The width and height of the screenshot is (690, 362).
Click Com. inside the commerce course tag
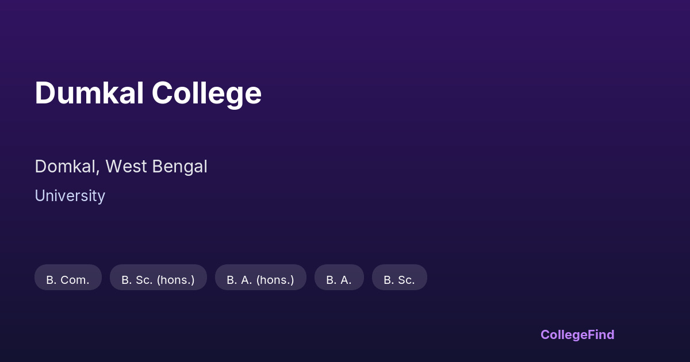click(75, 280)
